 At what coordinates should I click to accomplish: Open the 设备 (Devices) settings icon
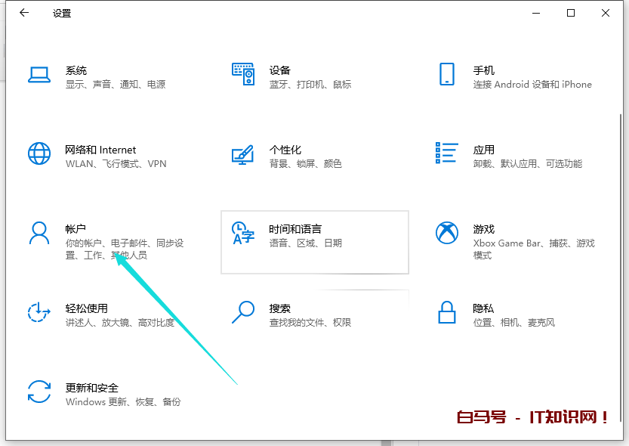click(244, 73)
